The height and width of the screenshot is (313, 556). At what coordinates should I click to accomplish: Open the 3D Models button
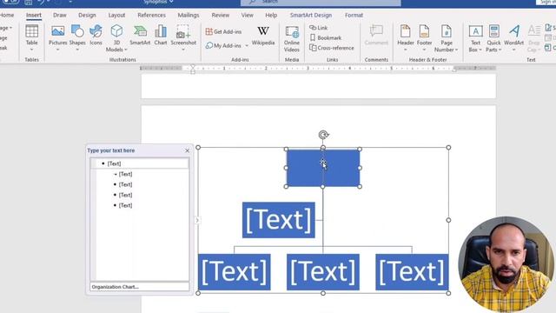[116, 38]
